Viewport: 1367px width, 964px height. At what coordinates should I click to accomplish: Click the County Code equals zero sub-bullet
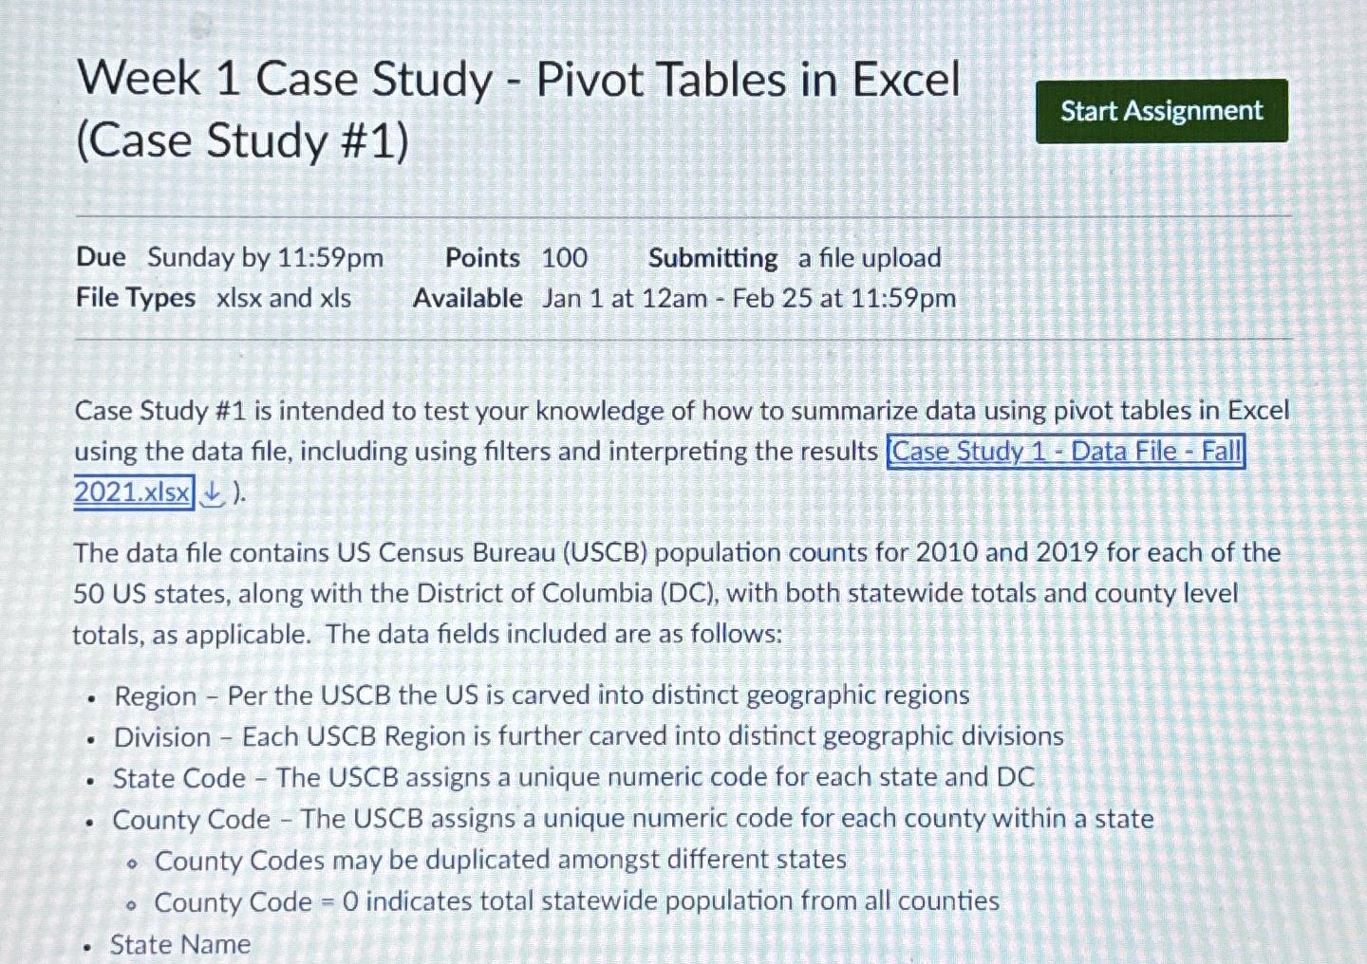pos(578,901)
